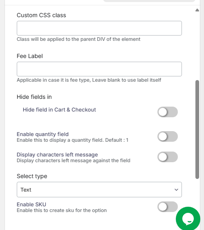Toggle Hide field in Cart & Checkout
204x230 pixels.
[x=168, y=112]
